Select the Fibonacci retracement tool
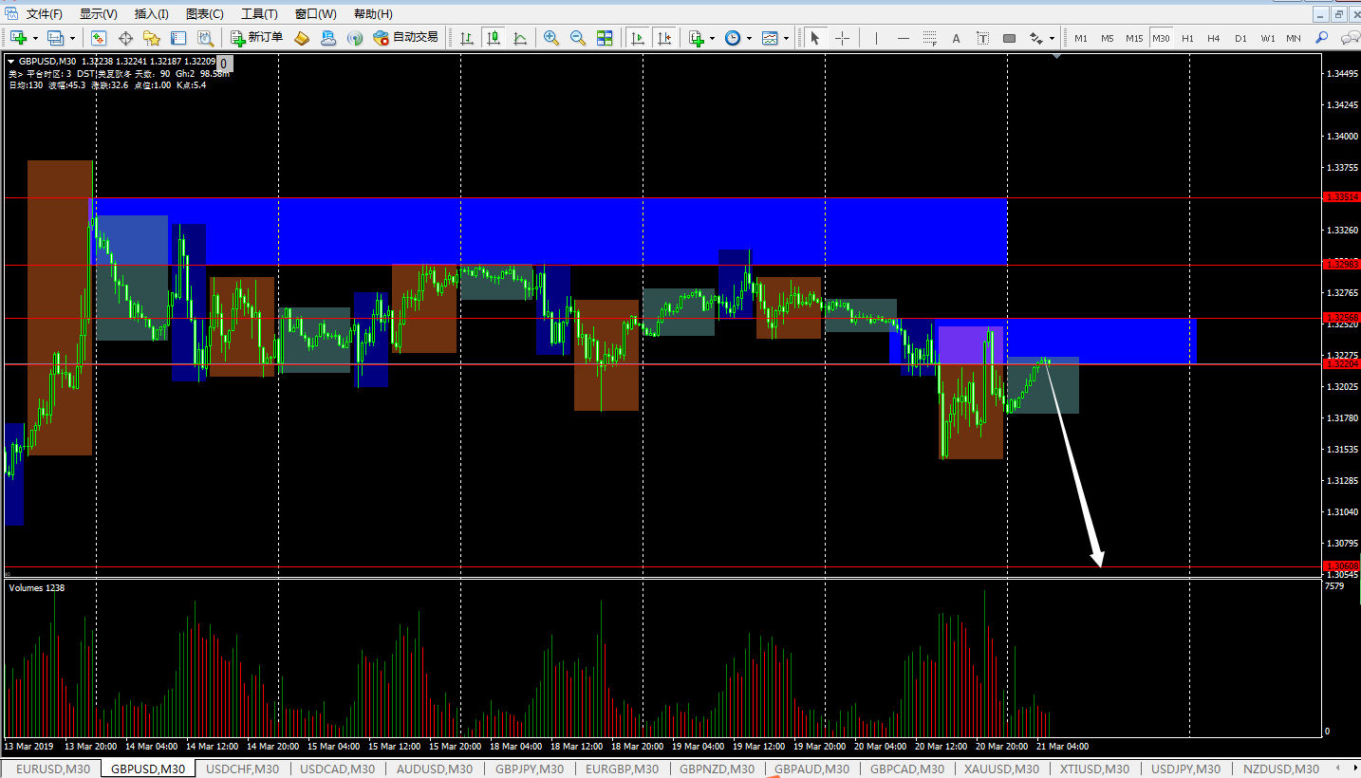 [929, 38]
